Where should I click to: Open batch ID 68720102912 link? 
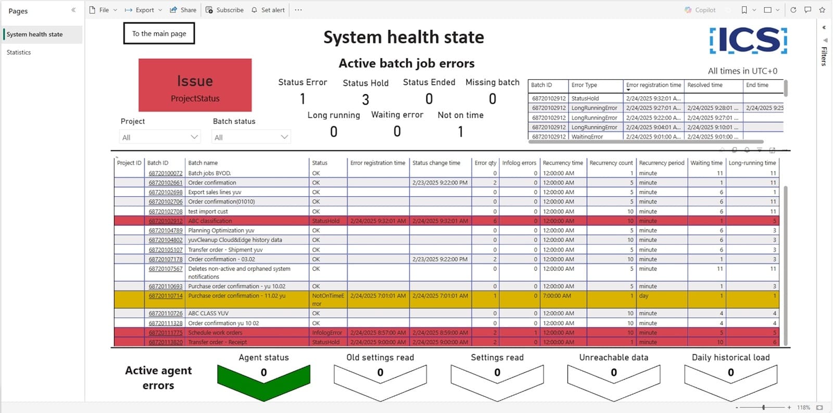pyautogui.click(x=166, y=221)
